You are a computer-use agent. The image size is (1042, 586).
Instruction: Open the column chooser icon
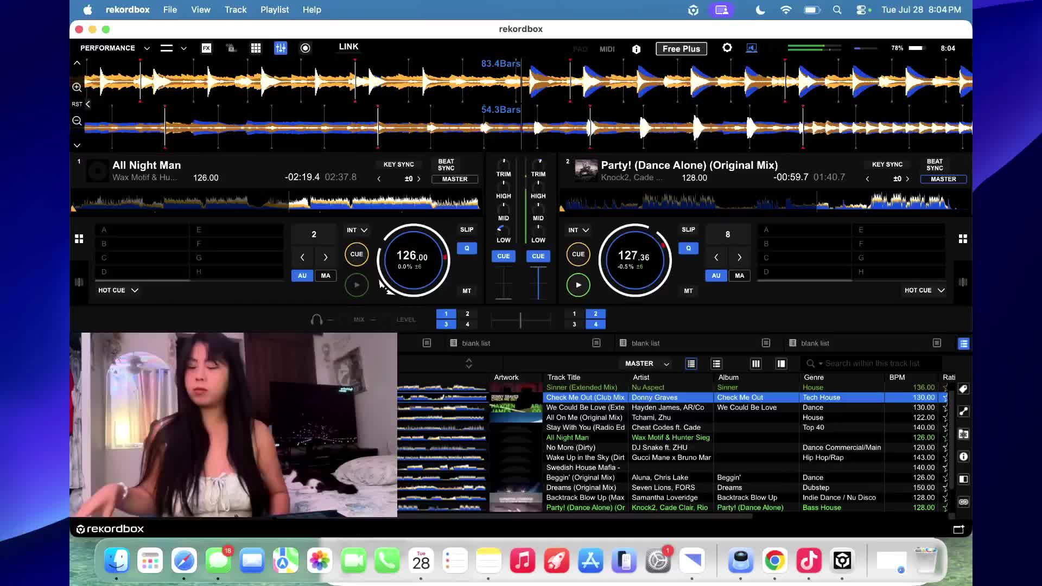(755, 364)
